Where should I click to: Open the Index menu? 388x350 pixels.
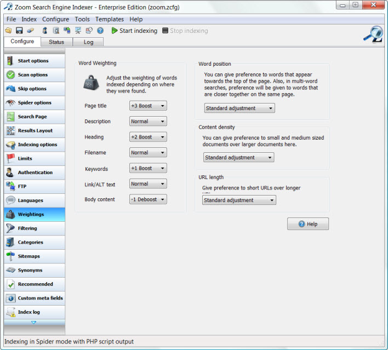[x=29, y=19]
